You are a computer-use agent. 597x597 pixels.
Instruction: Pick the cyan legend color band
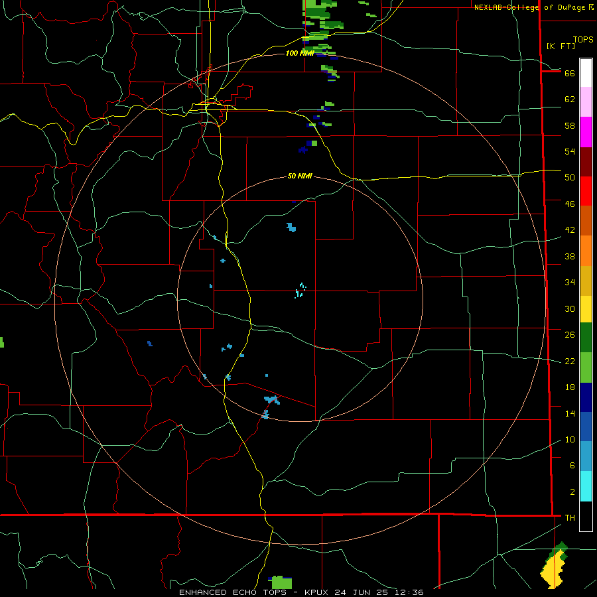tap(586, 486)
